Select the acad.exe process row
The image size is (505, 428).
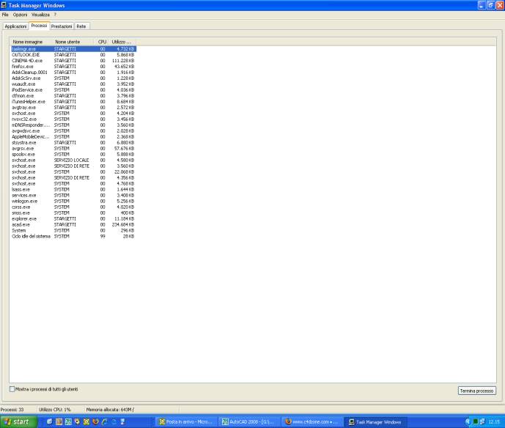pos(73,224)
